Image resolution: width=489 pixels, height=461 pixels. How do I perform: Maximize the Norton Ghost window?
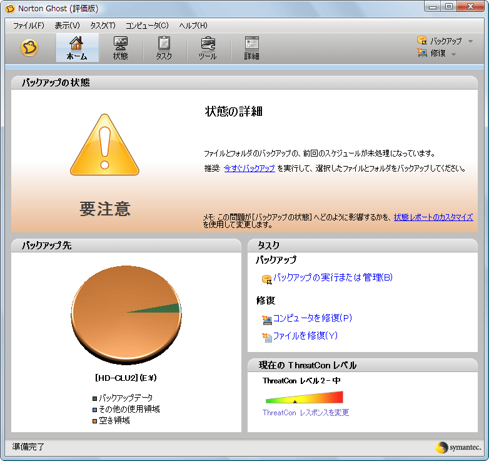449,6
